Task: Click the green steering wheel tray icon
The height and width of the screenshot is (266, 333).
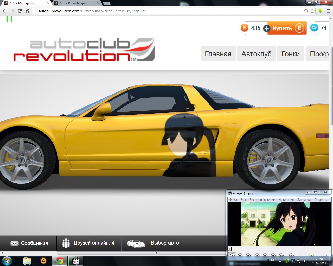Action: pyautogui.click(x=287, y=261)
